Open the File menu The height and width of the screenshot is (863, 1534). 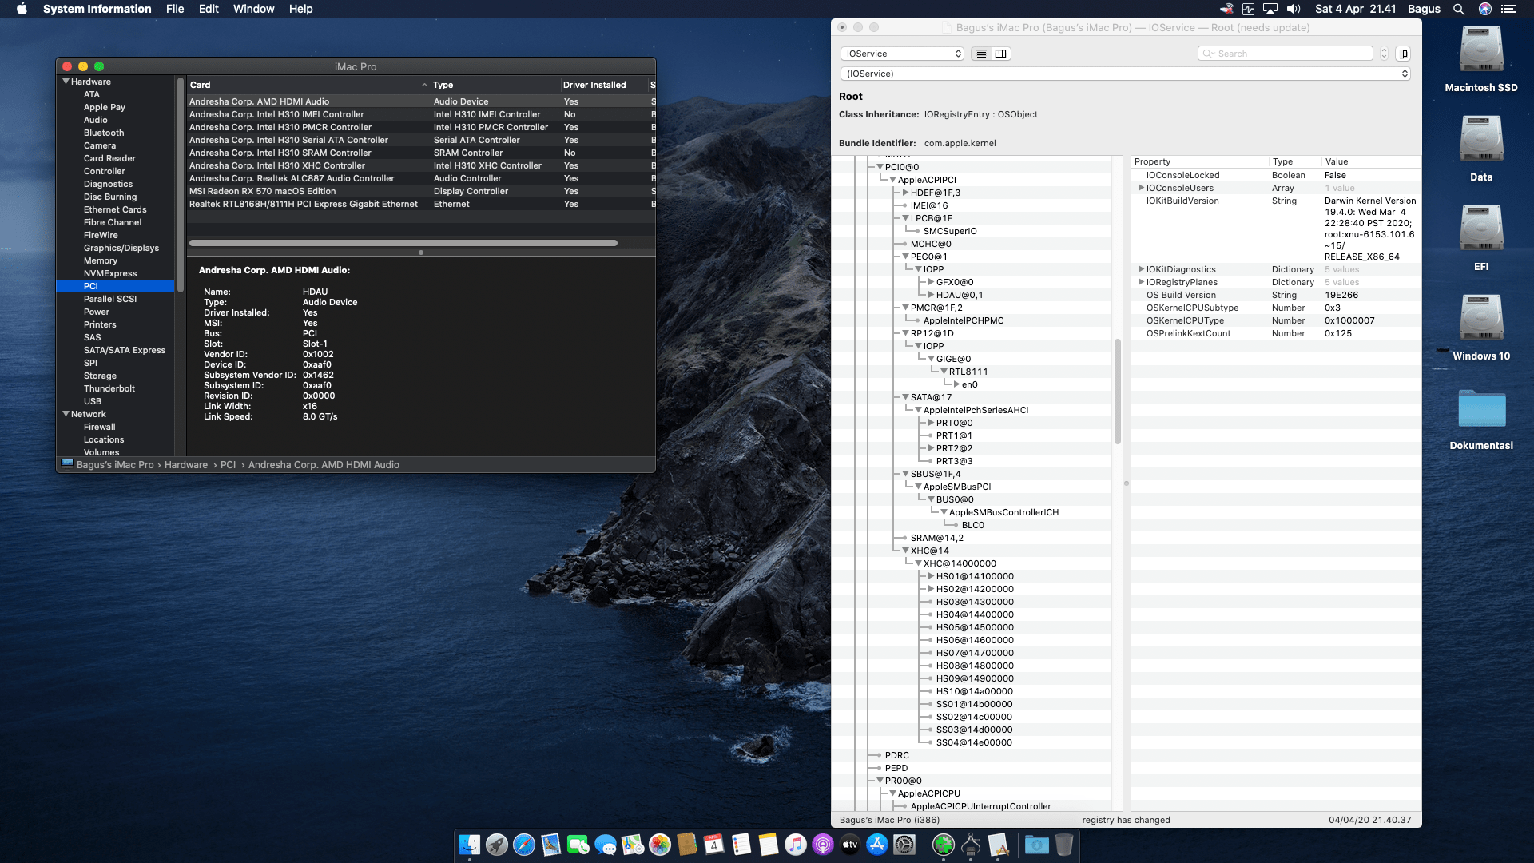[x=175, y=9]
